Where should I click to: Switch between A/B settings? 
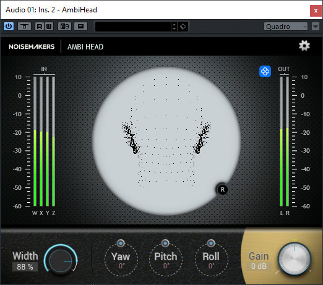click(x=64, y=27)
